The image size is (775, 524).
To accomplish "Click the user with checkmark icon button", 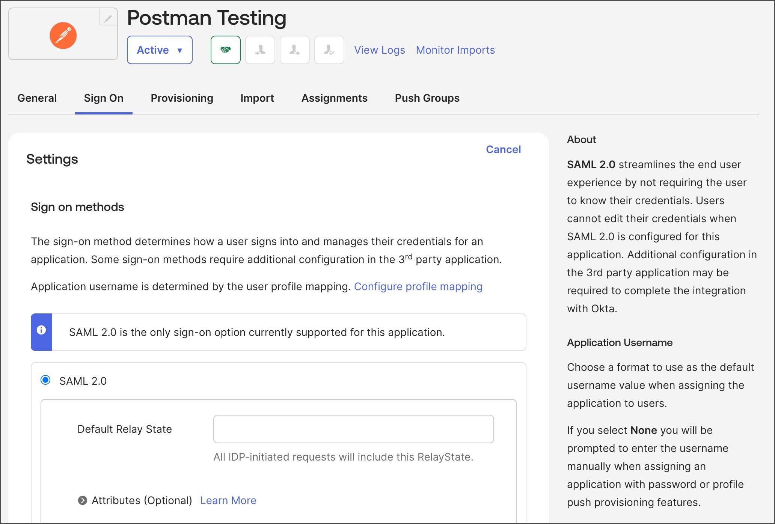I will click(x=329, y=50).
